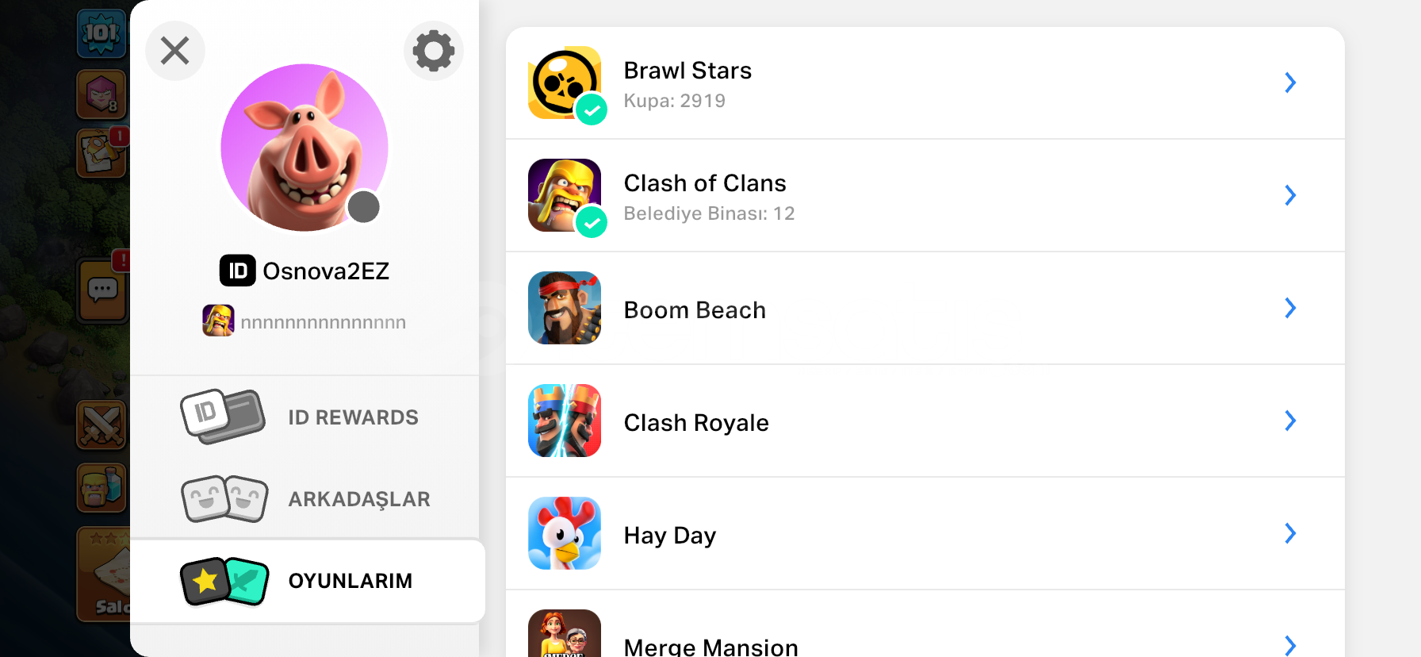The width and height of the screenshot is (1421, 657).
Task: Select the Hay Day rooster icon
Action: click(564, 533)
